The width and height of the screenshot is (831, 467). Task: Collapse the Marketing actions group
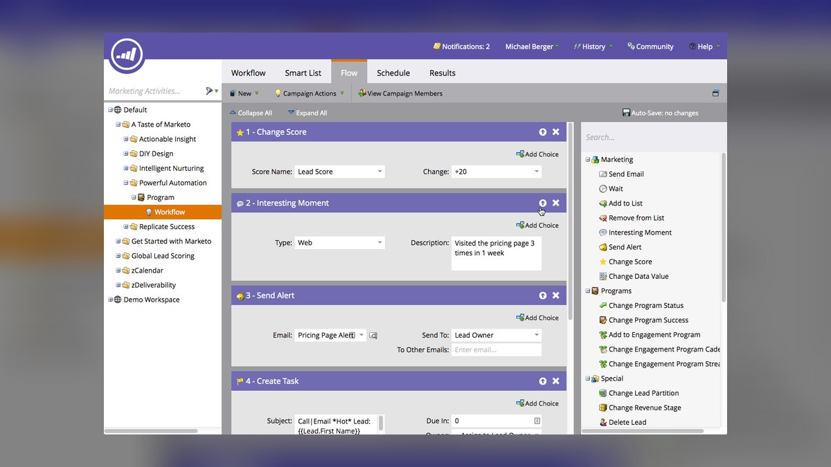(x=587, y=160)
